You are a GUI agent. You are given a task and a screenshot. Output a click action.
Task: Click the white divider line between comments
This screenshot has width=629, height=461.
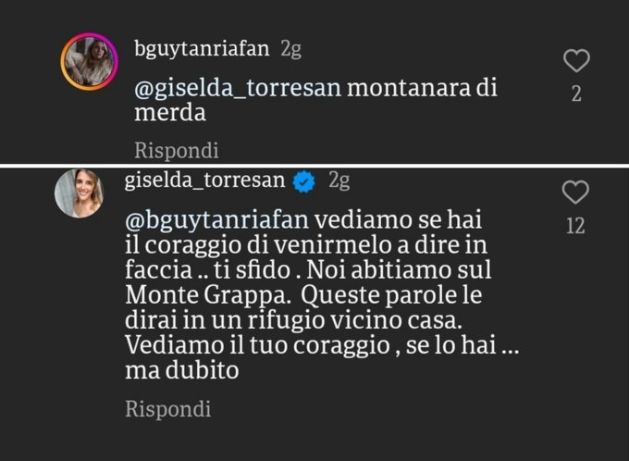coord(314,166)
